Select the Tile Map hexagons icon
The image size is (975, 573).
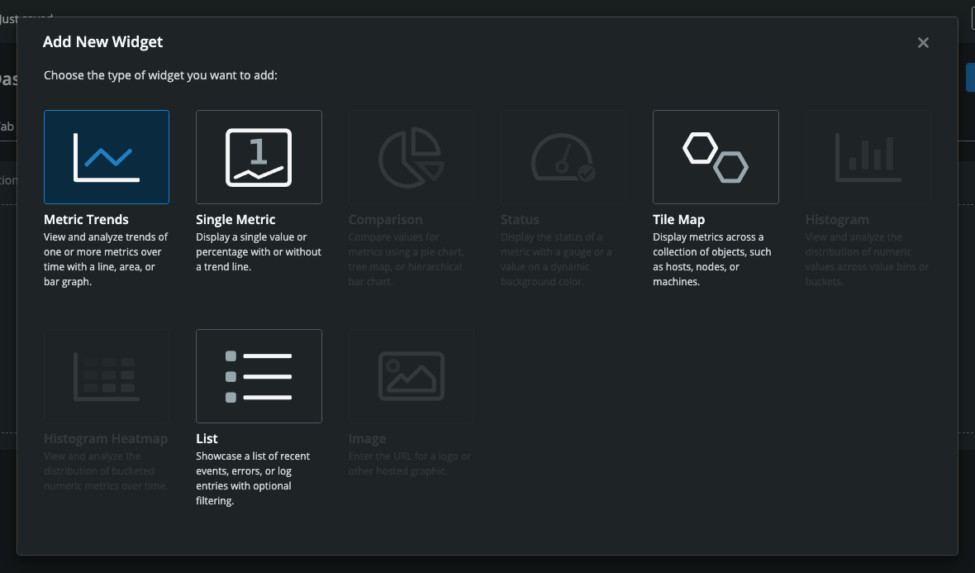715,157
